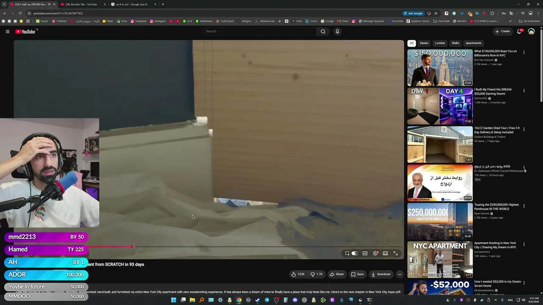Open options for the $150,000,000 video
Image resolution: width=543 pixels, height=305 pixels.
click(x=524, y=53)
